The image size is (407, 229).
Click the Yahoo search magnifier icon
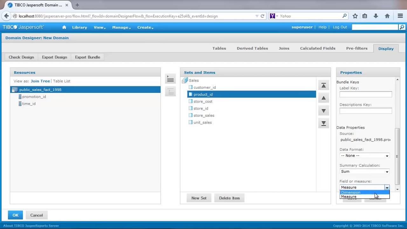pos(345,16)
